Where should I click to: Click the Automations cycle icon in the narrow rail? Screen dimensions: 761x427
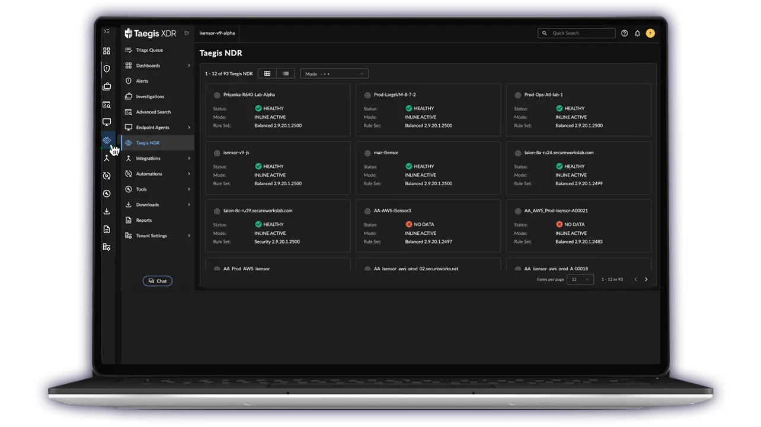[x=107, y=176]
